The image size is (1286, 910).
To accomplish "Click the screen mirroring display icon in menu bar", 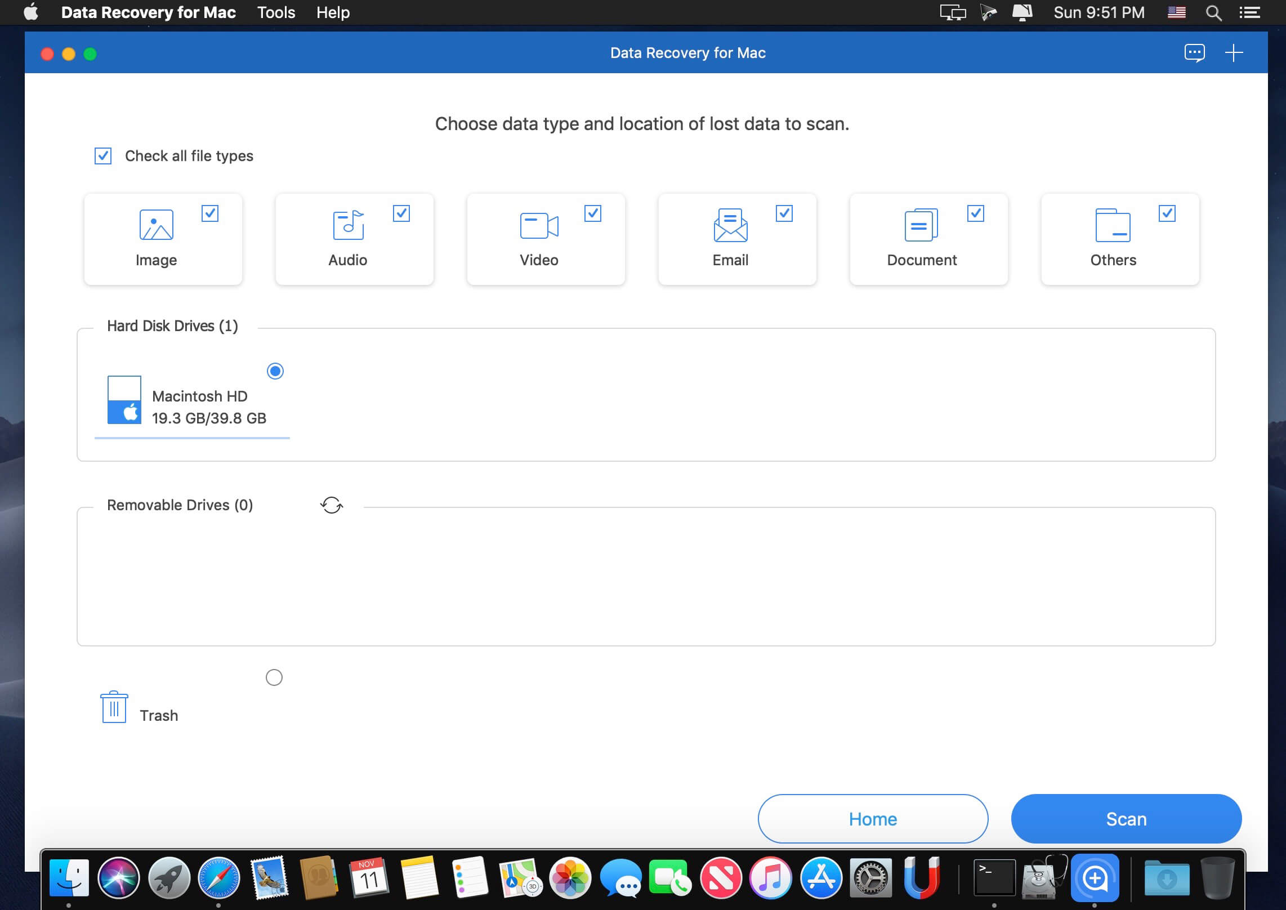I will coord(953,12).
